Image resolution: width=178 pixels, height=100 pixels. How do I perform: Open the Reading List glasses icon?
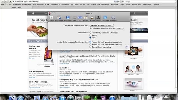click(x=3, y=4)
